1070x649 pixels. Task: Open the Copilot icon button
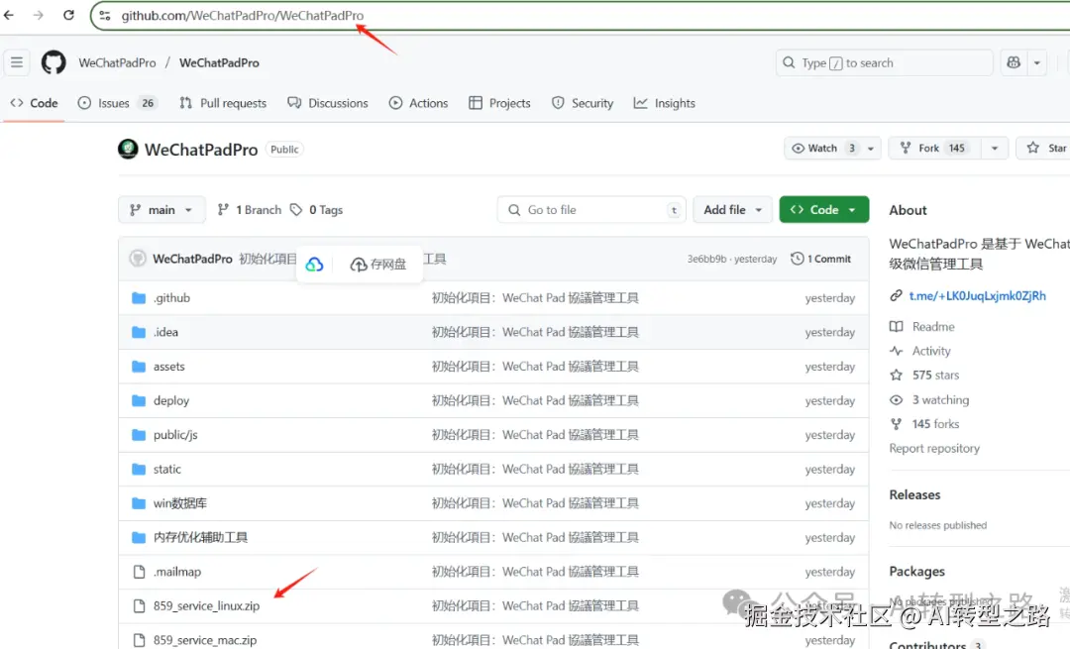pos(1014,62)
